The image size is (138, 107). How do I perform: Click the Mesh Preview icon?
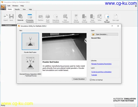pyautogui.click(x=92, y=18)
